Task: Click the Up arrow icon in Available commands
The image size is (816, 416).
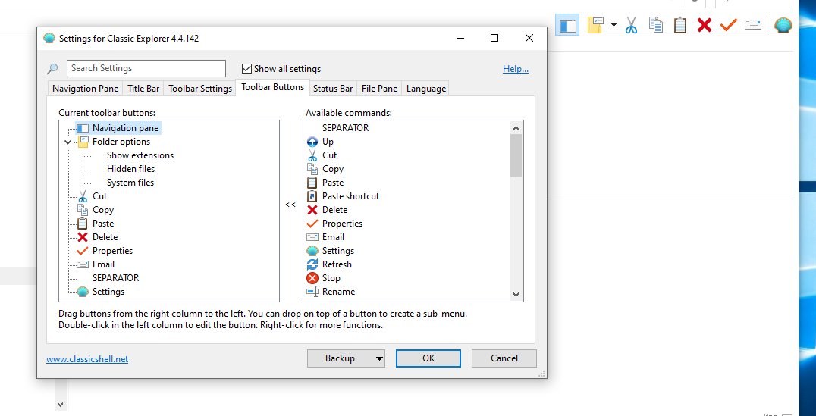Action: (312, 142)
